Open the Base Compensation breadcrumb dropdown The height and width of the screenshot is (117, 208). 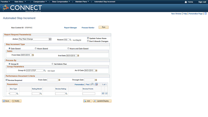click(x=61, y=2)
